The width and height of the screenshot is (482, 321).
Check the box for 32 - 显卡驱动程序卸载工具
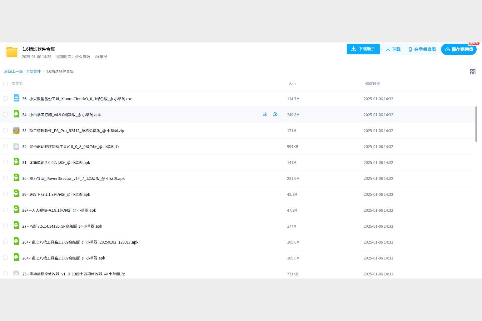tap(5, 146)
